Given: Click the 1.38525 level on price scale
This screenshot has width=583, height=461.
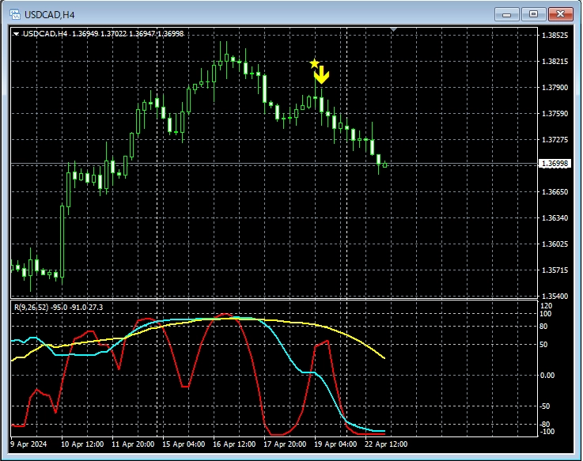Looking at the screenshot, I should [555, 36].
